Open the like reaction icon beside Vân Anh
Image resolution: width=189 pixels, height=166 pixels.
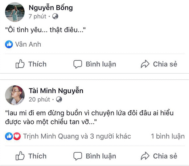click(x=9, y=44)
